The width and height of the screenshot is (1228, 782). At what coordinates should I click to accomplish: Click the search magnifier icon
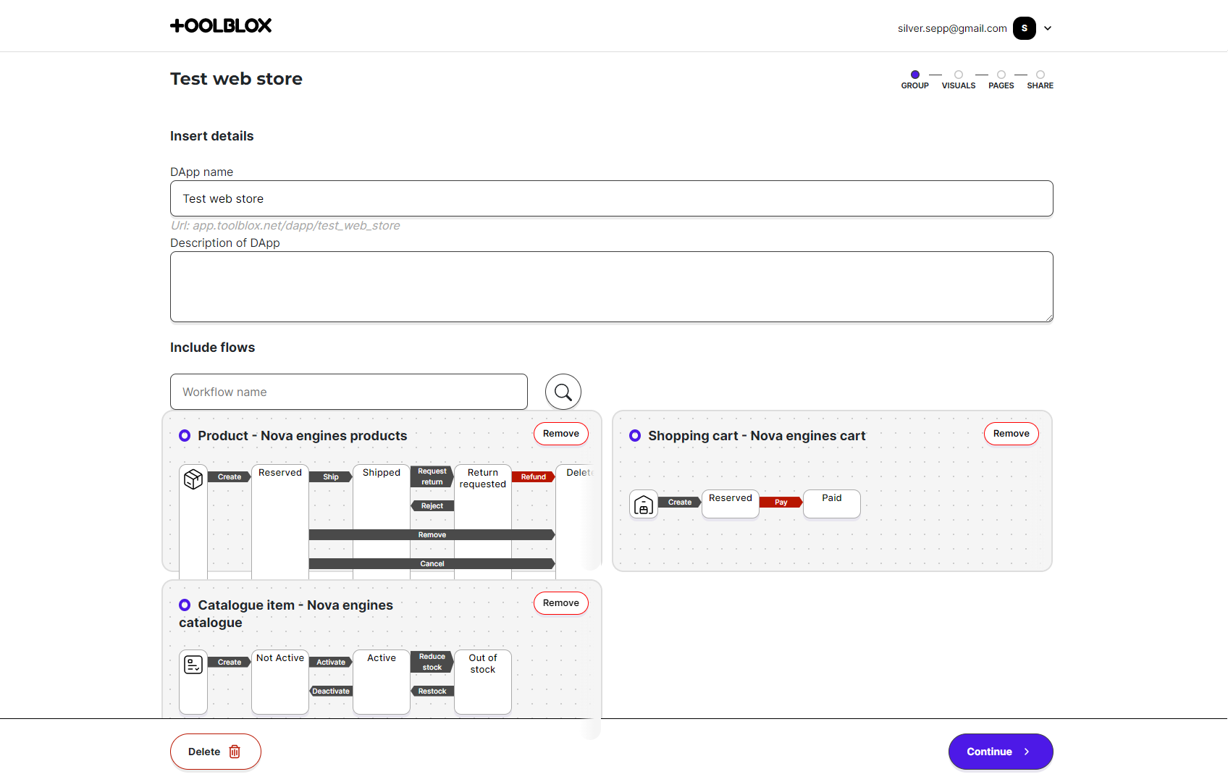pos(563,392)
